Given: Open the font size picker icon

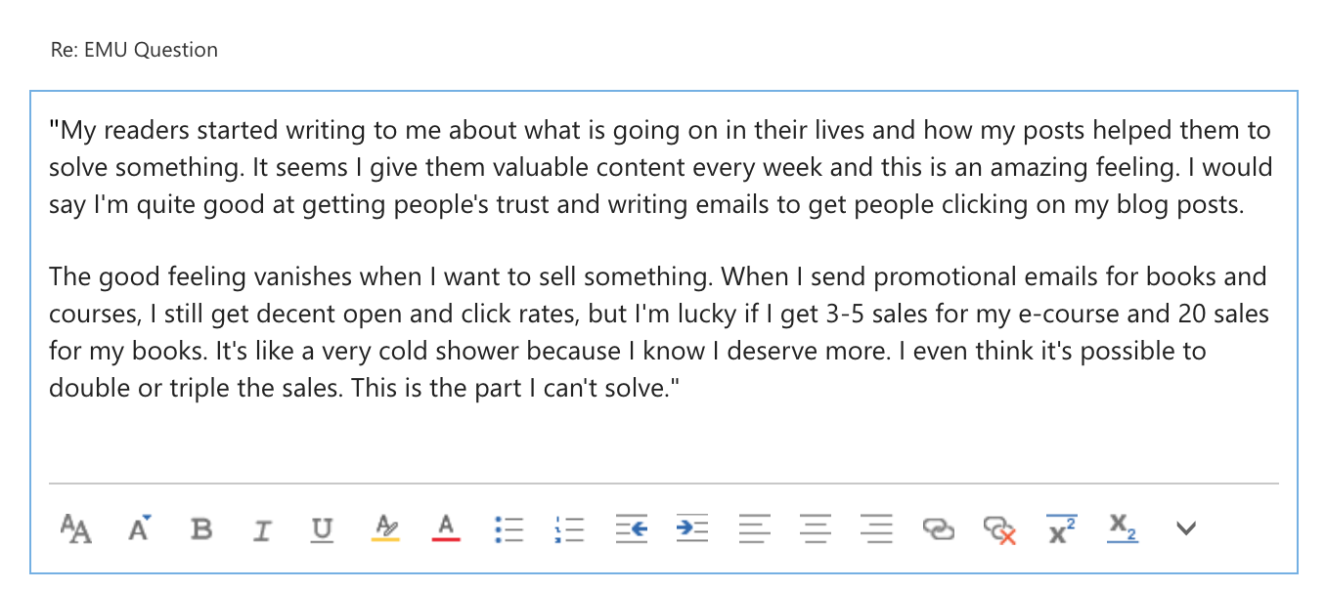Looking at the screenshot, I should [x=76, y=528].
